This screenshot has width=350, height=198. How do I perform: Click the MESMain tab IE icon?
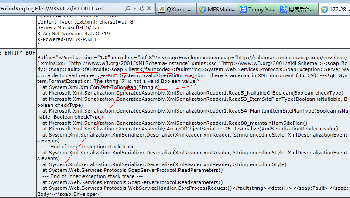pyautogui.click(x=202, y=9)
